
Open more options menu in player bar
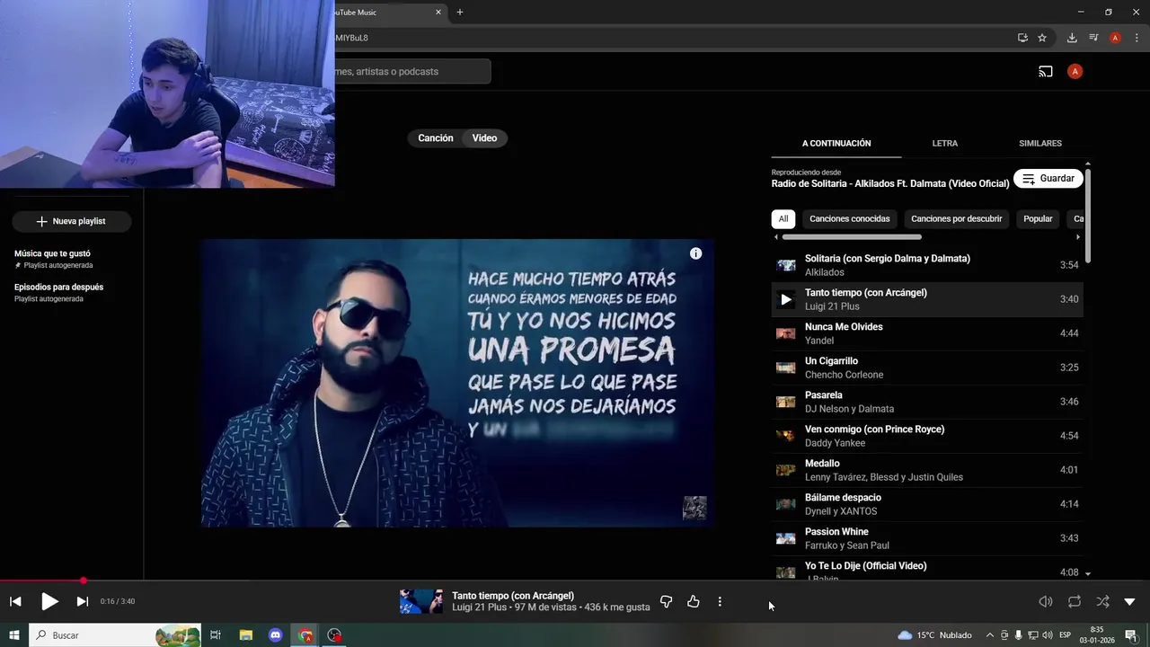(720, 601)
